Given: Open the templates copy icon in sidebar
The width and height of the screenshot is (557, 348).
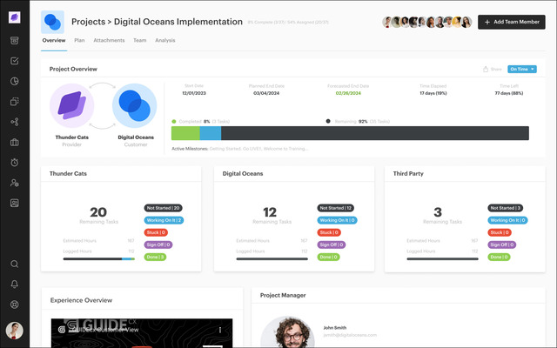Looking at the screenshot, I should [x=15, y=102].
